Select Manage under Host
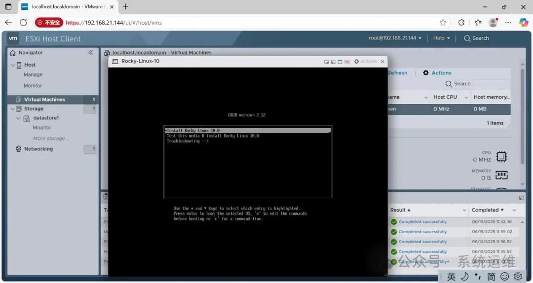The height and width of the screenshot is (283, 533). [x=33, y=74]
